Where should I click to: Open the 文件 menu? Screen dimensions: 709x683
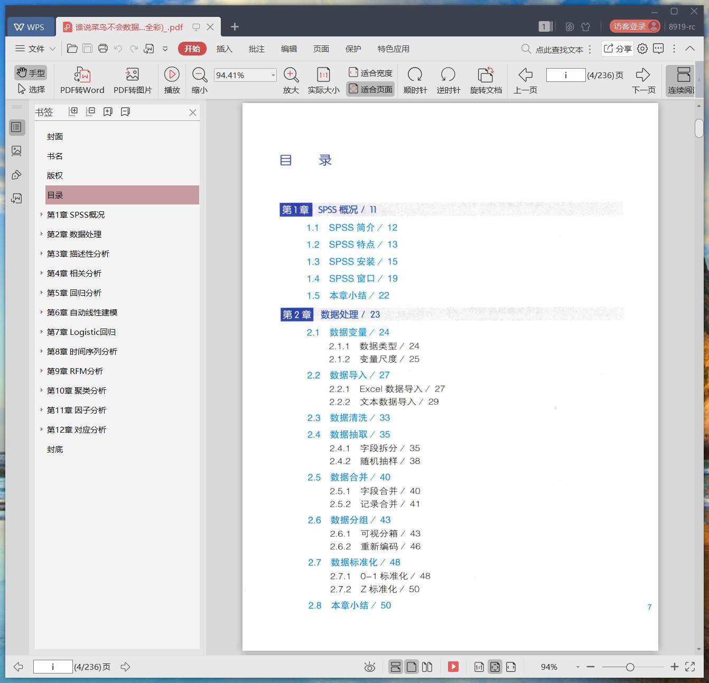(x=35, y=49)
